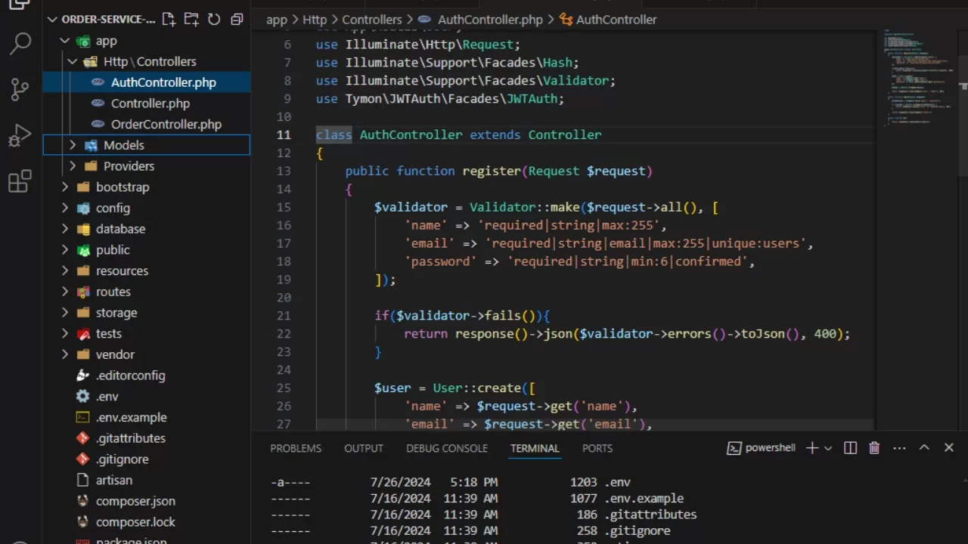Open the .gitignore file in explorer
The height and width of the screenshot is (544, 968).
147,459
